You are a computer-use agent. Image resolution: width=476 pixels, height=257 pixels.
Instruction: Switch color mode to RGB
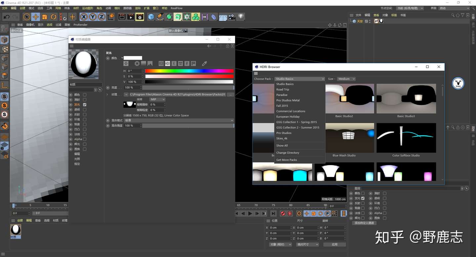(161, 63)
